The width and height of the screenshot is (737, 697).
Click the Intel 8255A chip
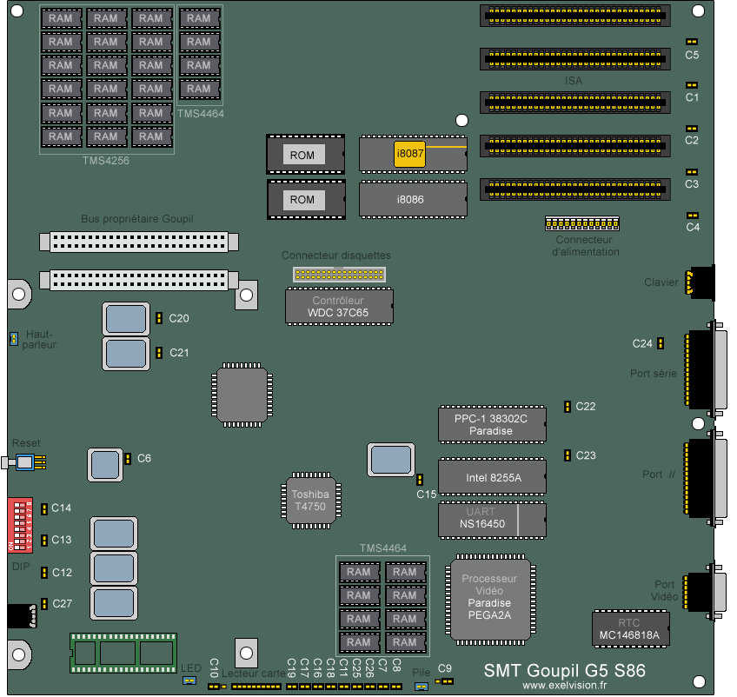493,477
